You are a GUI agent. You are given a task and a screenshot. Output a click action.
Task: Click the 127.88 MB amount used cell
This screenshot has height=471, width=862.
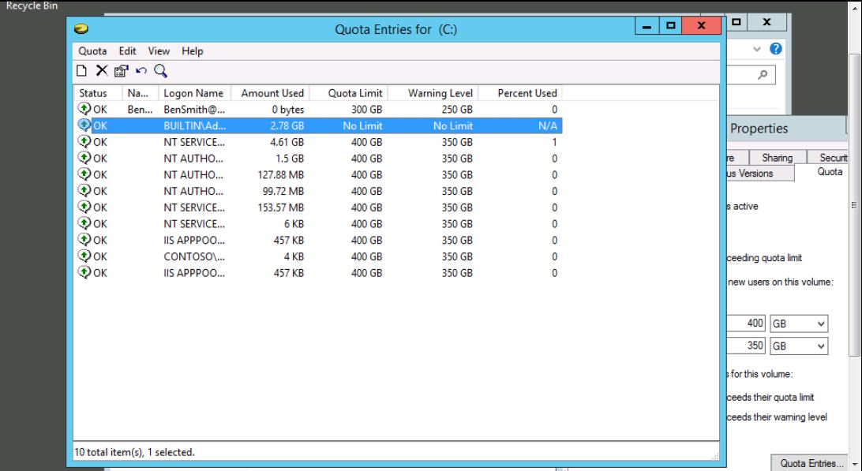click(280, 175)
